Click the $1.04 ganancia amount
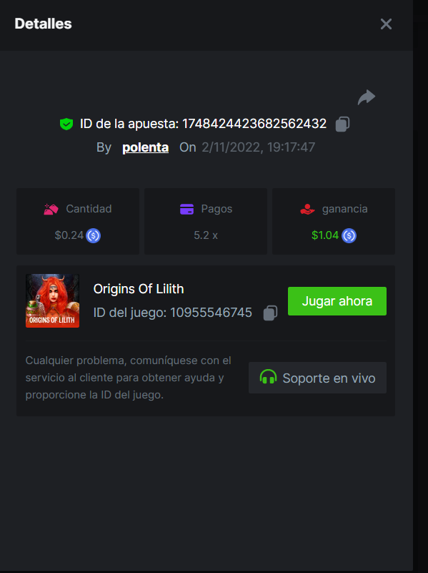428x573 pixels. [325, 235]
